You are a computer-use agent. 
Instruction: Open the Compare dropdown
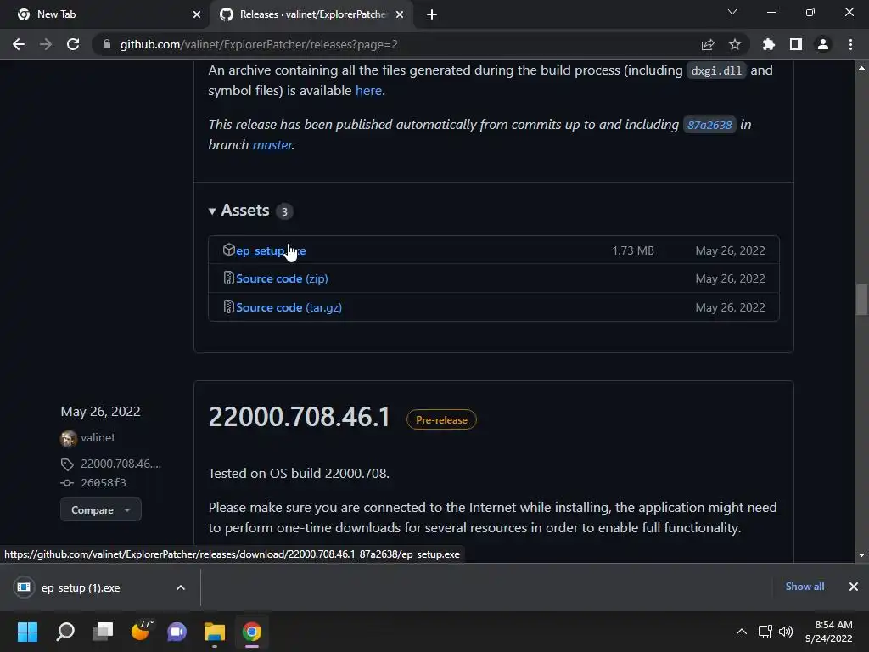101,510
